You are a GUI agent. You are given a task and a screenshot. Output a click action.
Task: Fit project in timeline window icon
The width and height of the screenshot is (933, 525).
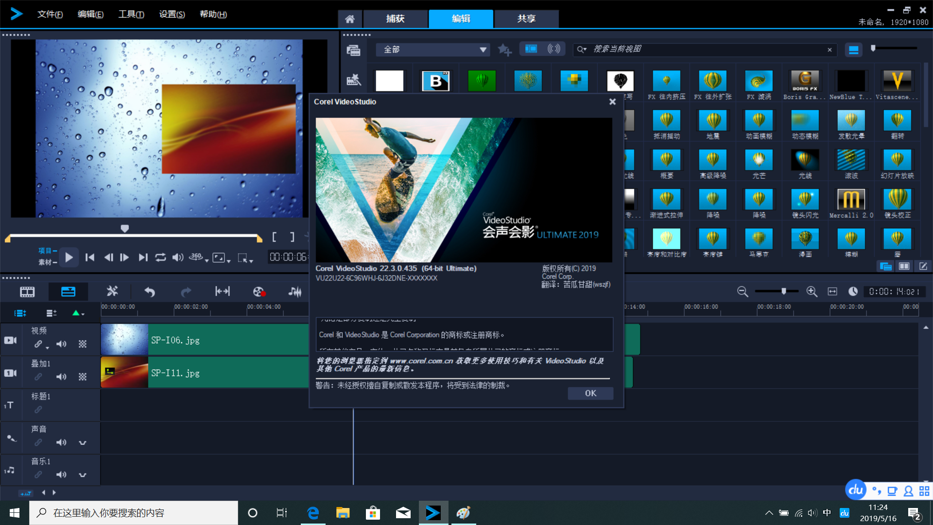832,291
